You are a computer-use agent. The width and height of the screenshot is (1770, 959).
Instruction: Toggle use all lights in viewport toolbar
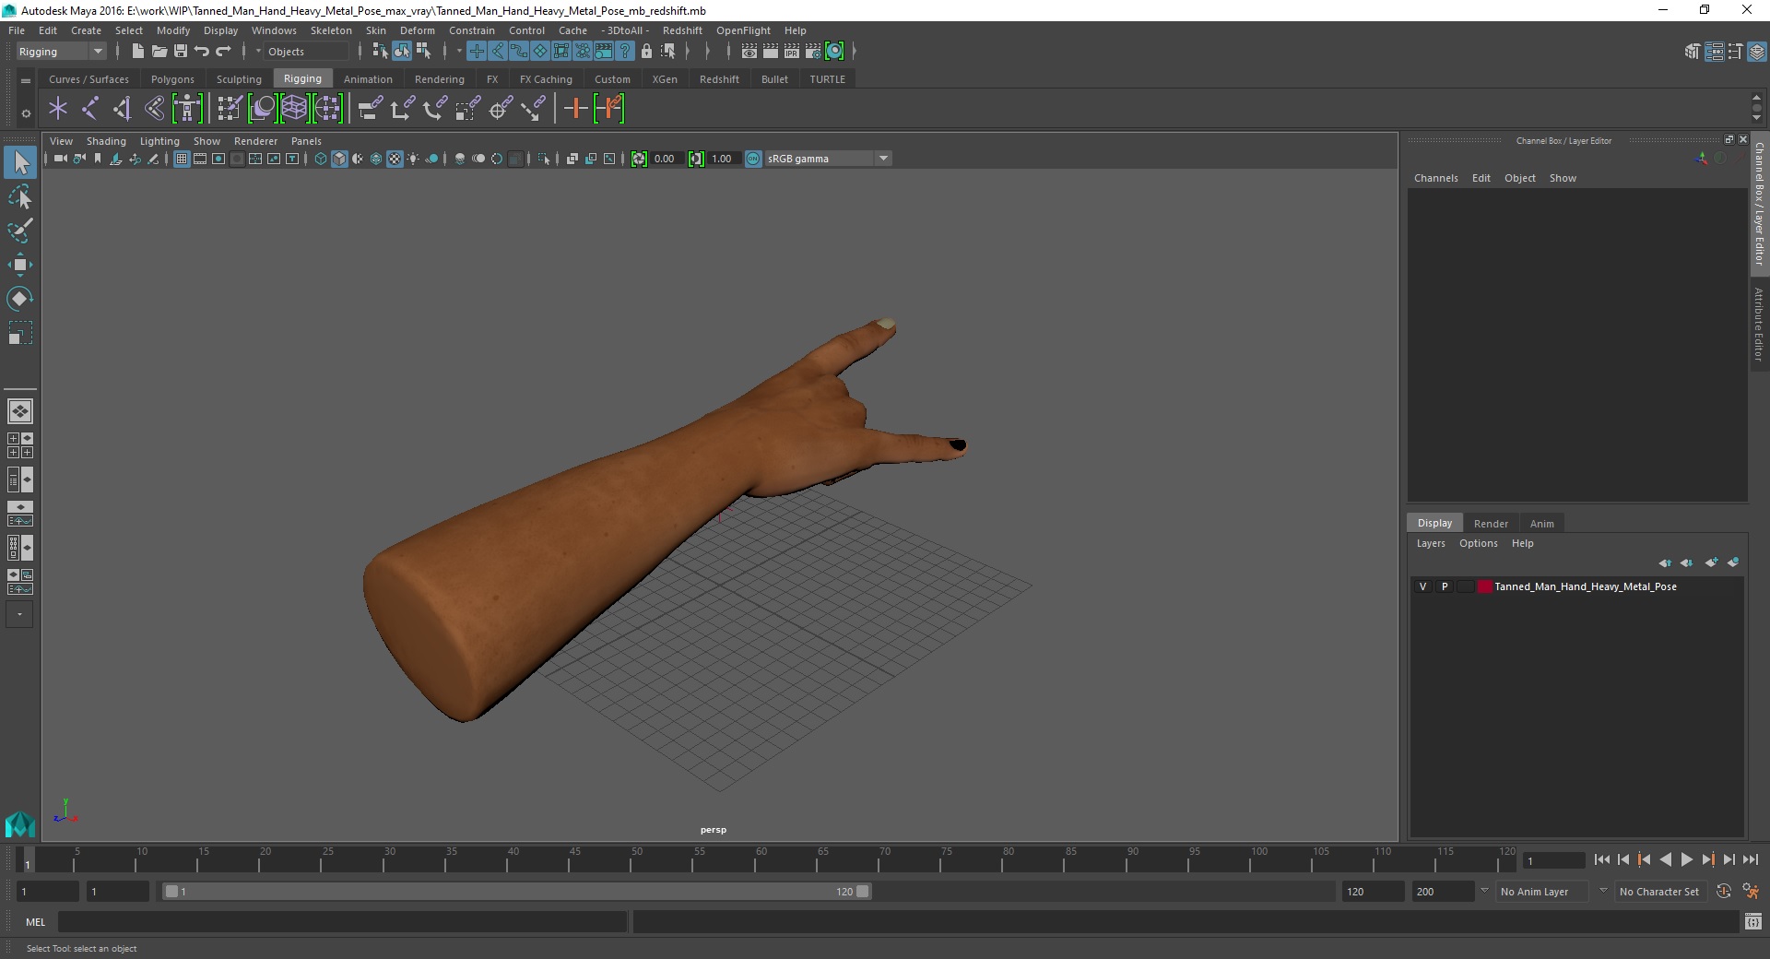[x=413, y=159]
